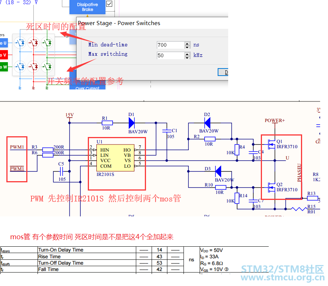Select the high-side green phase W switch icon
Image resolution: width=328 pixels, height=286 pixels.
47,43
